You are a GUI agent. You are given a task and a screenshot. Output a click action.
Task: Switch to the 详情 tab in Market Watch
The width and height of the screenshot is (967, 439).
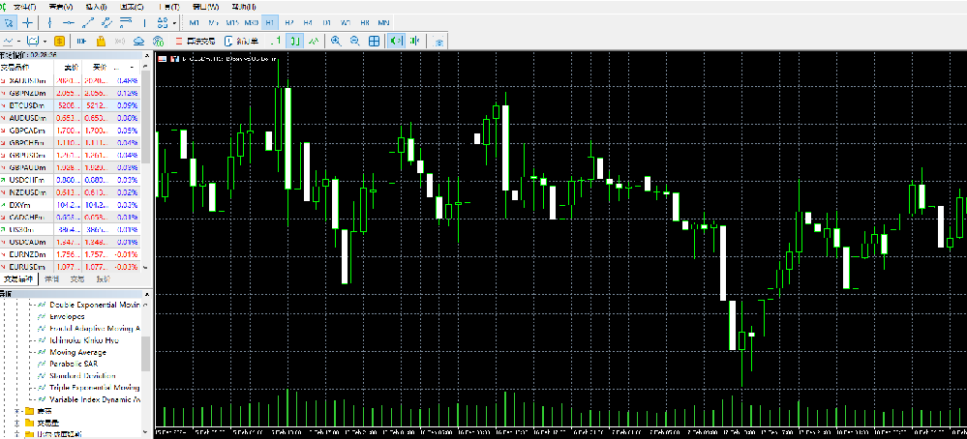[x=53, y=279]
